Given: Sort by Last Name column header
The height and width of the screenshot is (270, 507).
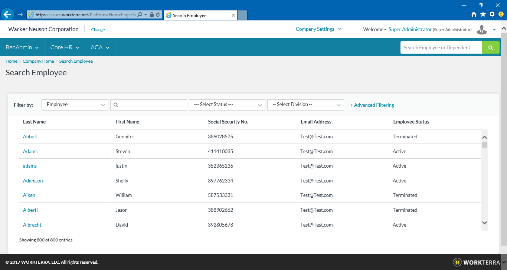Looking at the screenshot, I should 35,122.
